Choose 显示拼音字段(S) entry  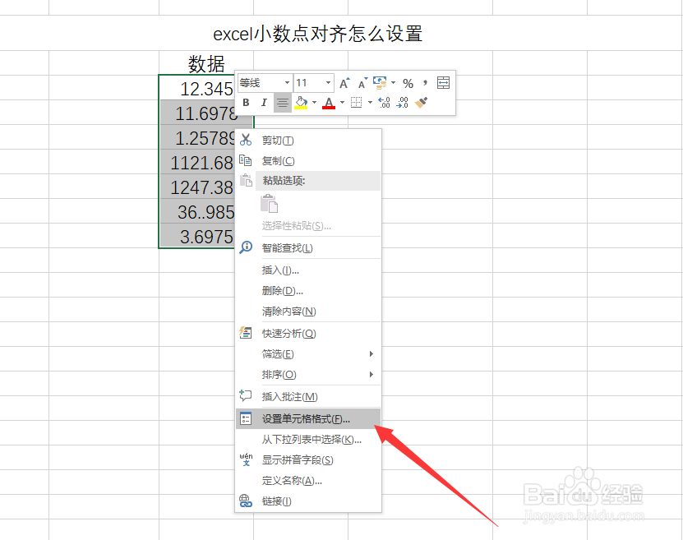coord(308,459)
